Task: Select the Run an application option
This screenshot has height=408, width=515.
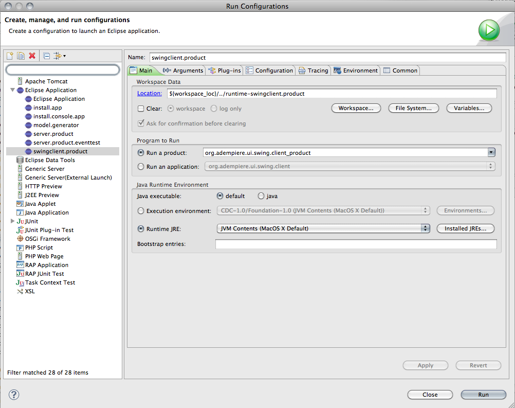Action: point(141,167)
